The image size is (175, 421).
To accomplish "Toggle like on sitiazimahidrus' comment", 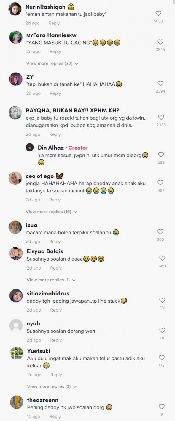I will click(x=162, y=300).
